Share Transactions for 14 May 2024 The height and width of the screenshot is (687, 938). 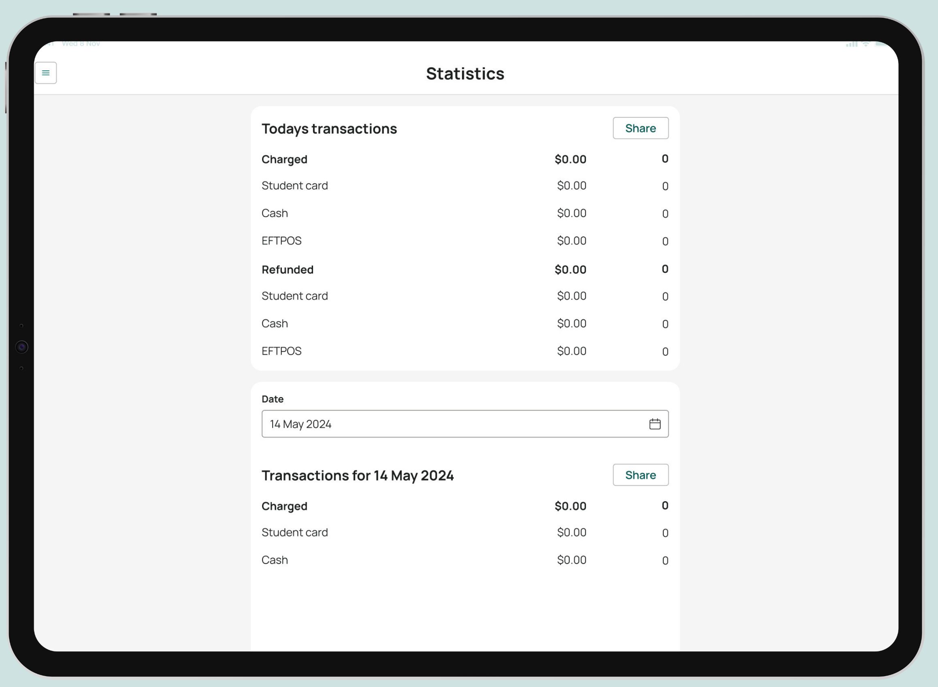pos(640,475)
